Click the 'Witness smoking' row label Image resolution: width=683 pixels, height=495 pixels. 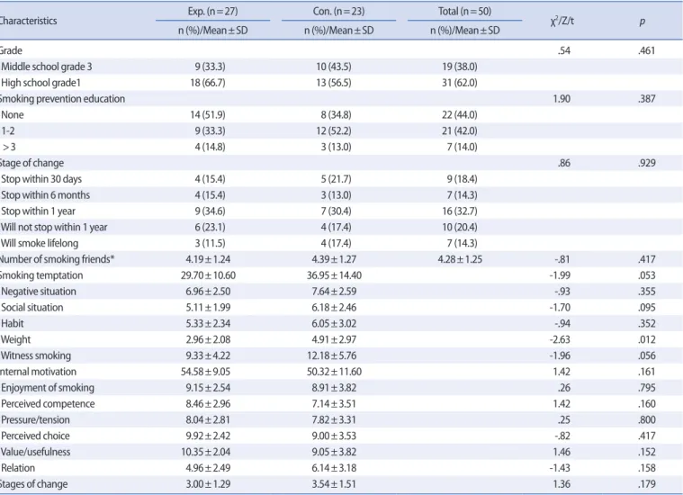tap(36, 355)
